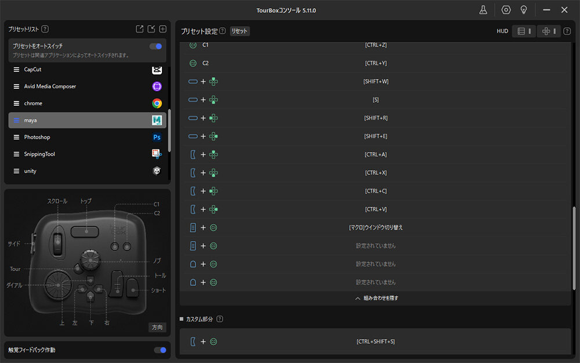
Task: Click the help icon beside プリセットリスト
Action: point(45,29)
